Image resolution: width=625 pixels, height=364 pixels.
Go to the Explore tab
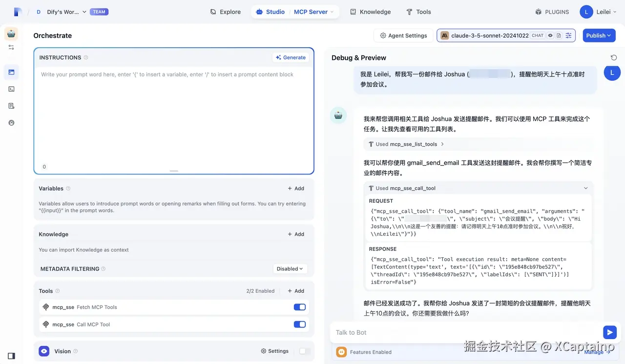point(226,12)
